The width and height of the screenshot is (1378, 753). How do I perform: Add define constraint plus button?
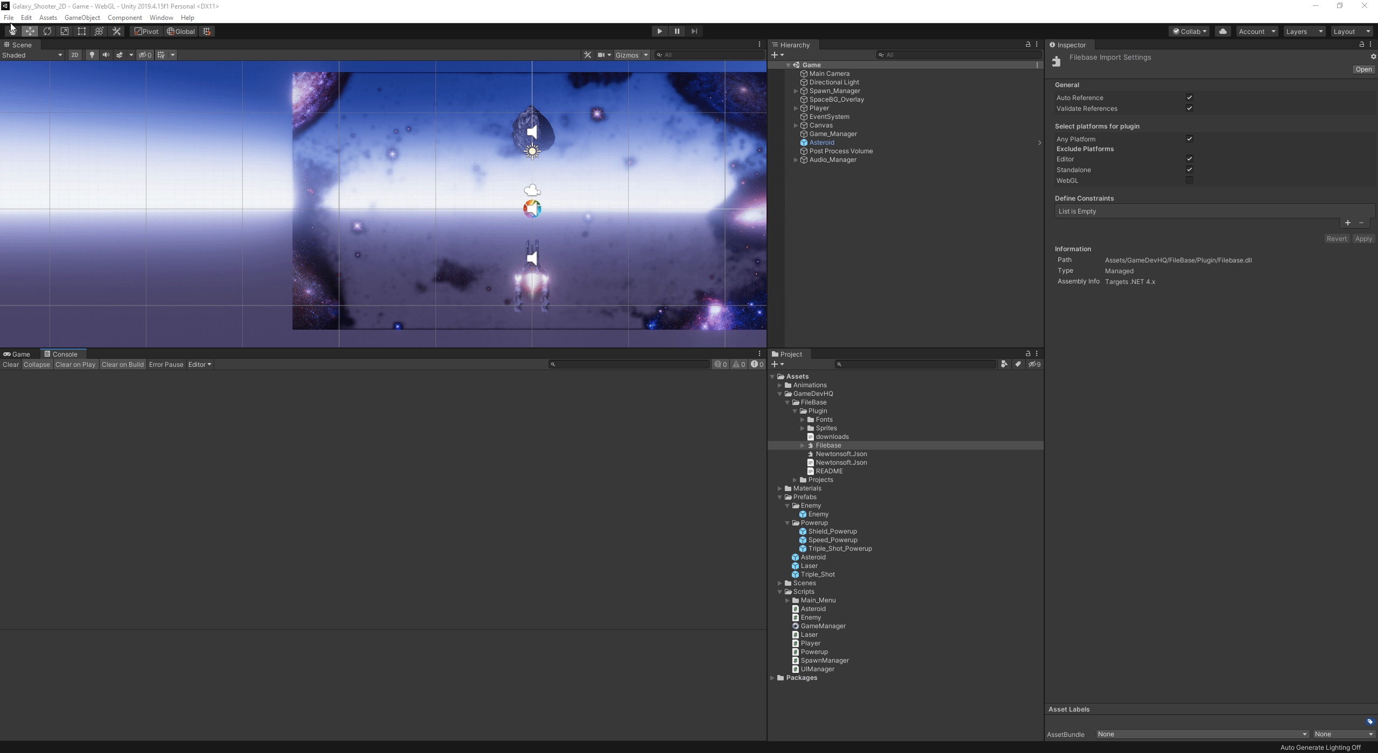(x=1348, y=223)
